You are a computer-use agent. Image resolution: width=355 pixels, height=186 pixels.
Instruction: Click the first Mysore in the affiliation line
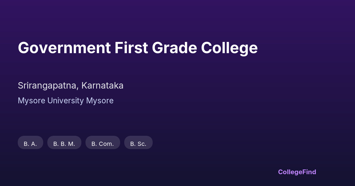click(x=31, y=101)
